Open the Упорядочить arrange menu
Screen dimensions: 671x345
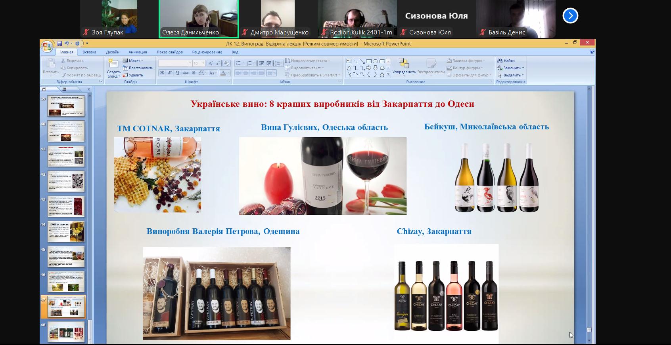pos(404,66)
